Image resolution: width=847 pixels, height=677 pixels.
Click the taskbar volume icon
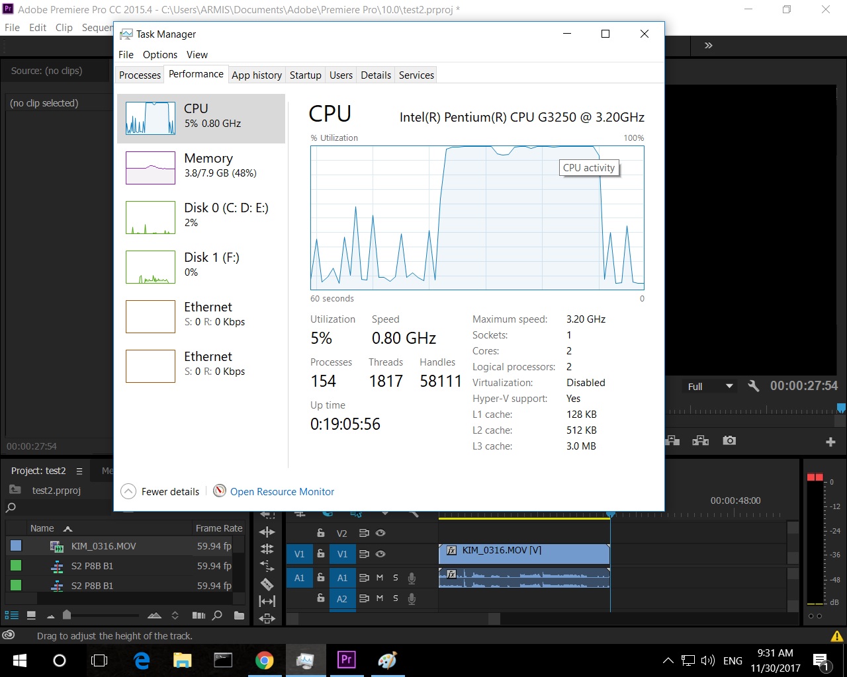[x=707, y=660]
